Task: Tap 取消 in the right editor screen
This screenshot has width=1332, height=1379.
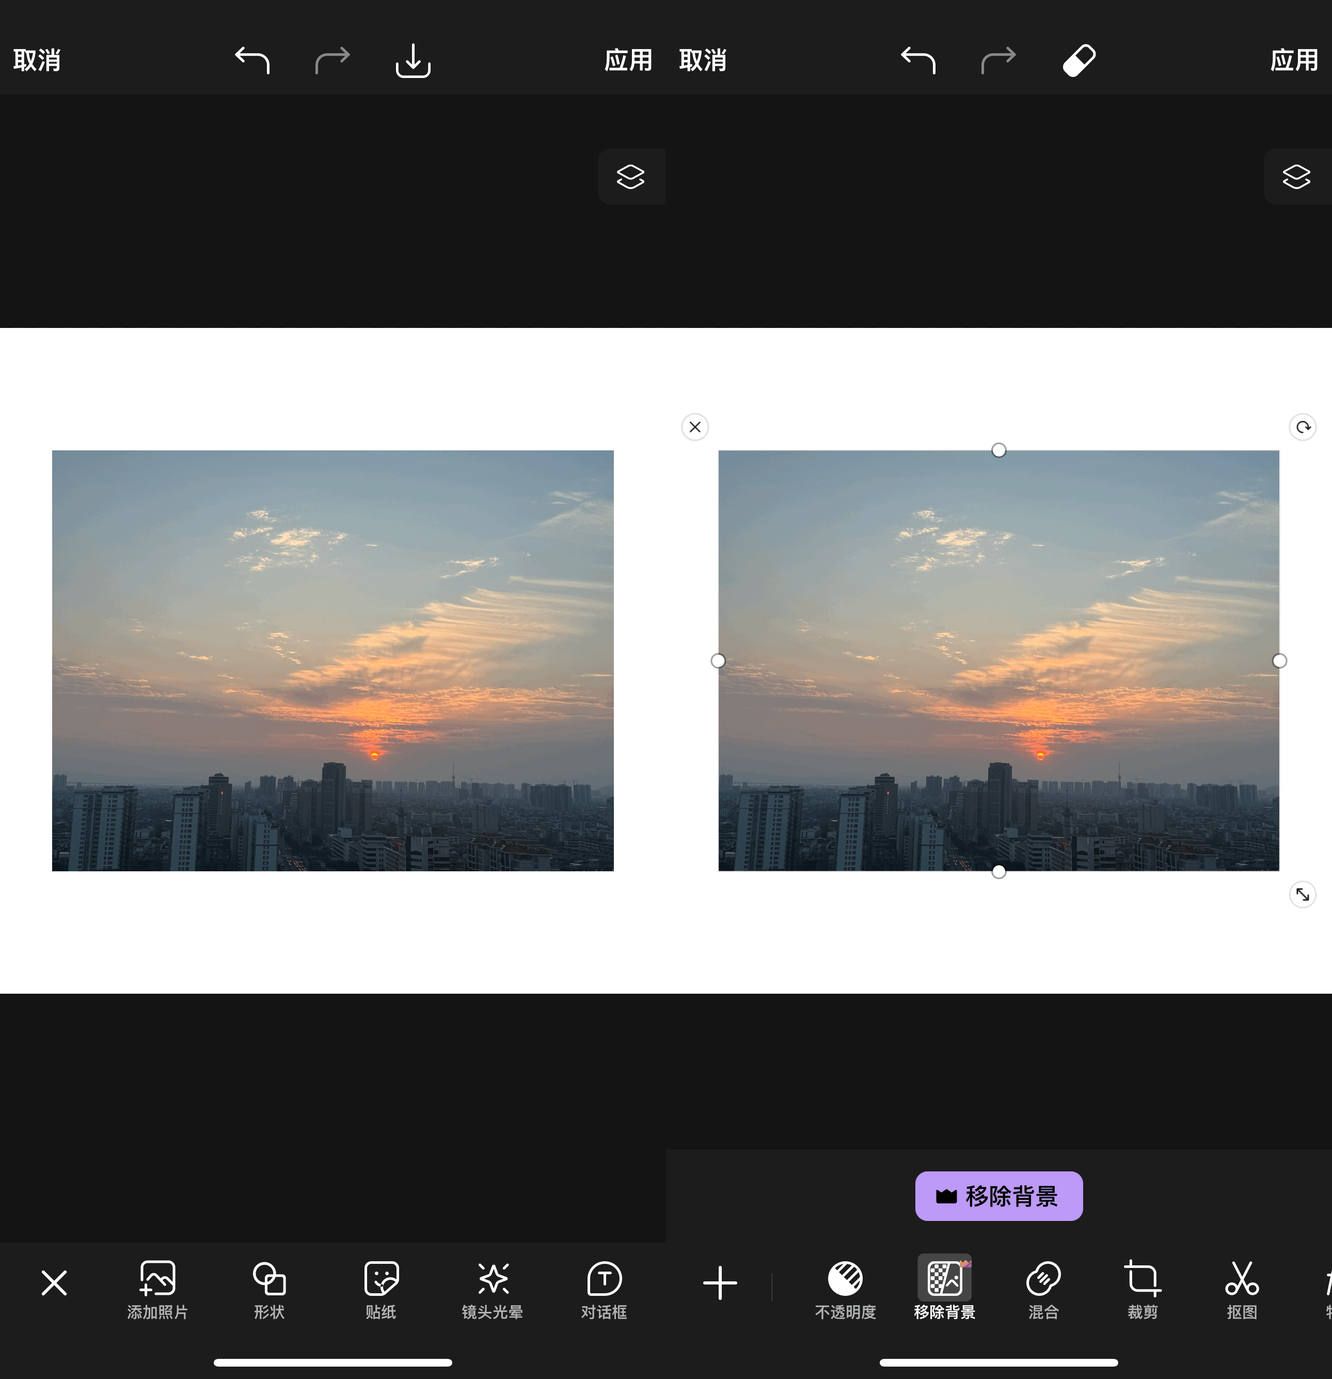Action: 703,60
